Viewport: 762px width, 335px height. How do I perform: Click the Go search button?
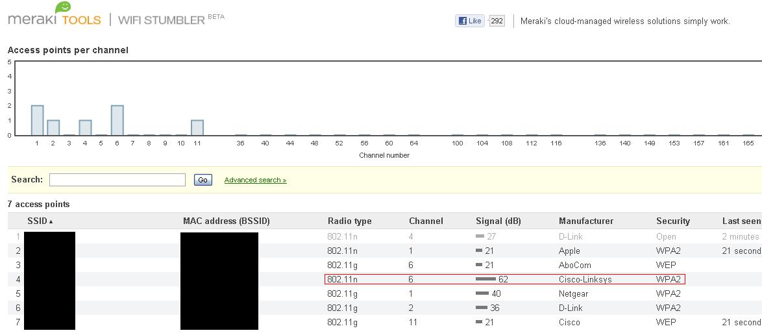[203, 180]
